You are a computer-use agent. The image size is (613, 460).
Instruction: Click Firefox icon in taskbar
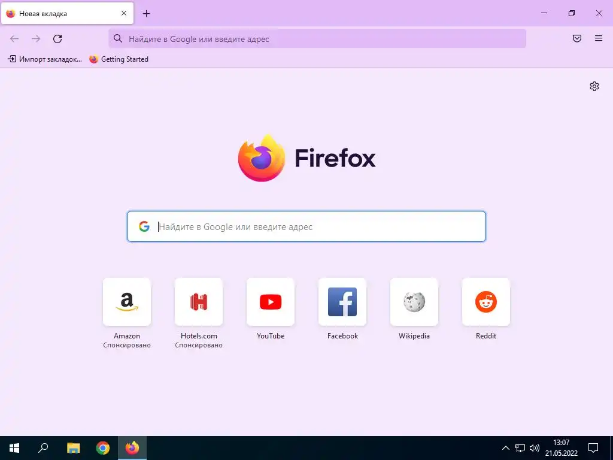[x=132, y=448]
